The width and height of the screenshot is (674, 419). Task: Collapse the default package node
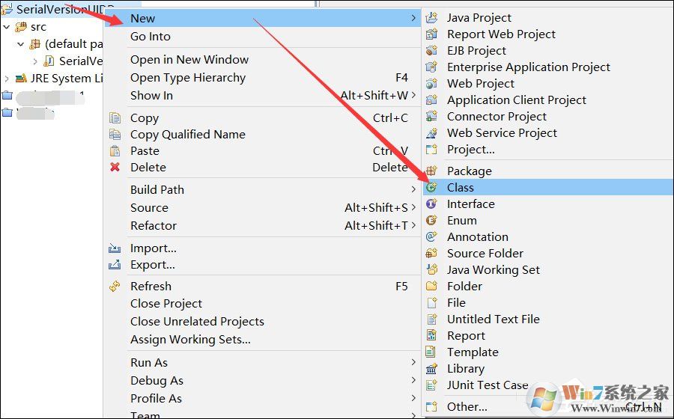(21, 44)
